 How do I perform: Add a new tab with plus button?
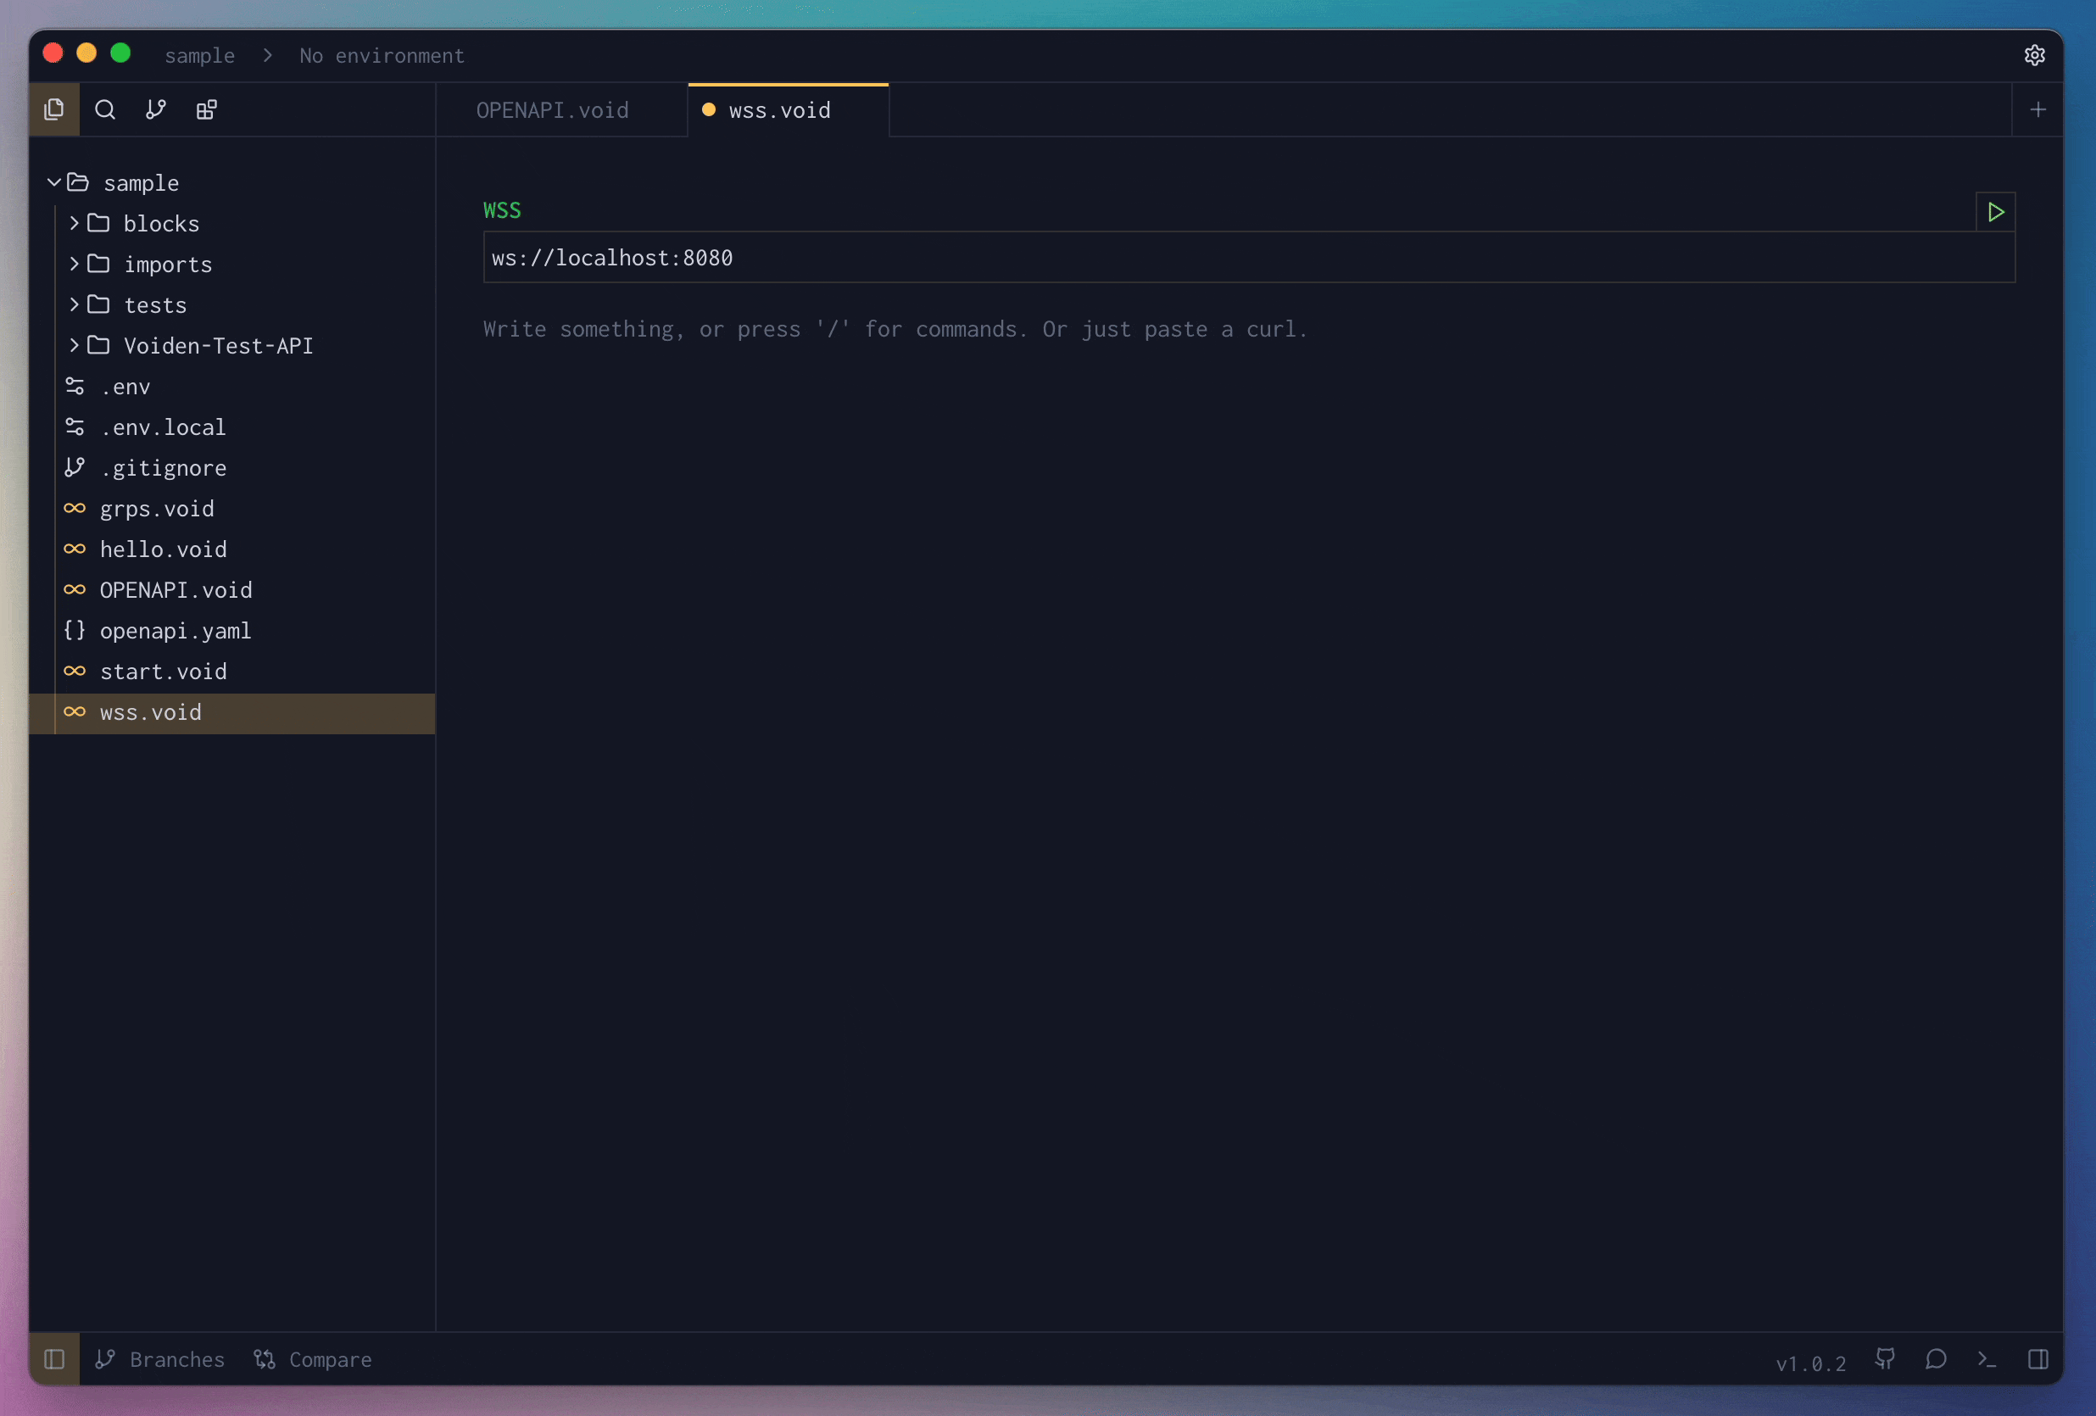pyautogui.click(x=2037, y=110)
